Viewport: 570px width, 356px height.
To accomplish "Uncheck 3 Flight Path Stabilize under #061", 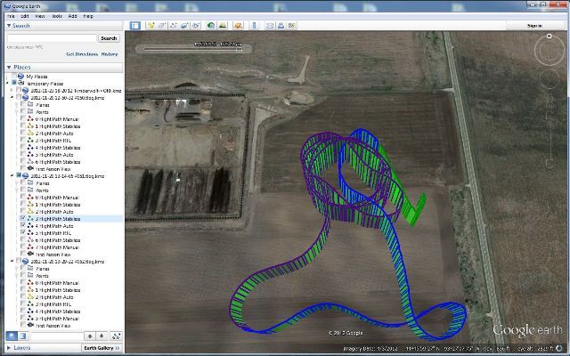I will (23, 219).
